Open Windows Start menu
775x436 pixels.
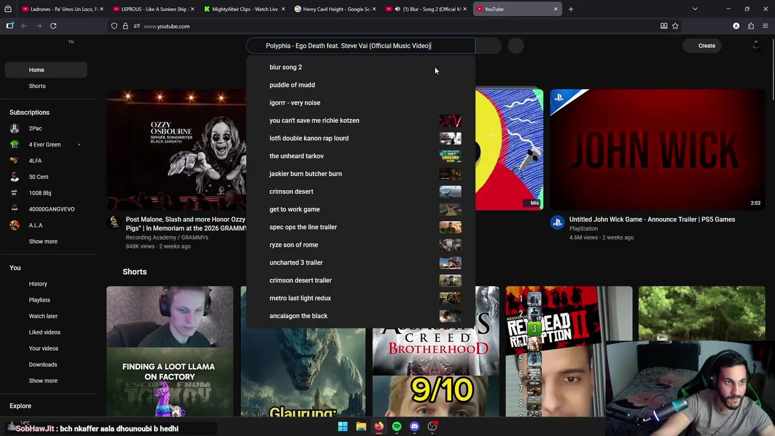[x=343, y=426]
